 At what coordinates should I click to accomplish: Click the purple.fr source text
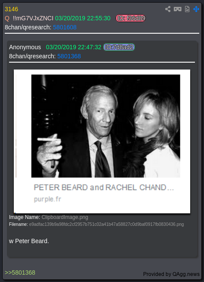(47, 199)
